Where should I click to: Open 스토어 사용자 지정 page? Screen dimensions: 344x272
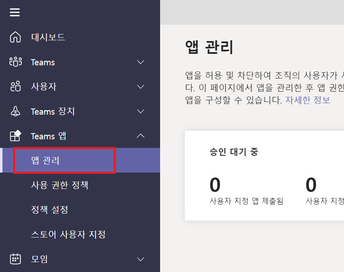pyautogui.click(x=68, y=234)
